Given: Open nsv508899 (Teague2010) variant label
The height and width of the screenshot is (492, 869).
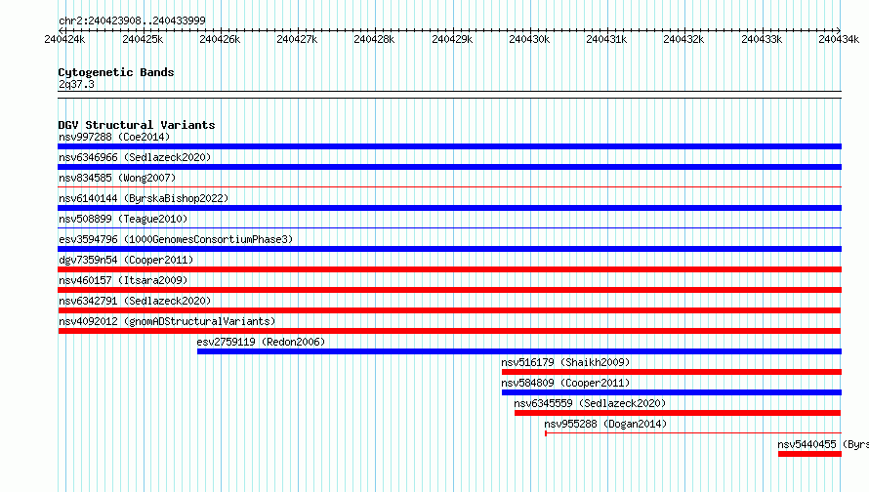Looking at the screenshot, I should click(x=123, y=219).
